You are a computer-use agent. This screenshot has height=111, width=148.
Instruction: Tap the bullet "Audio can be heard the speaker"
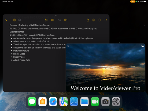(53, 38)
